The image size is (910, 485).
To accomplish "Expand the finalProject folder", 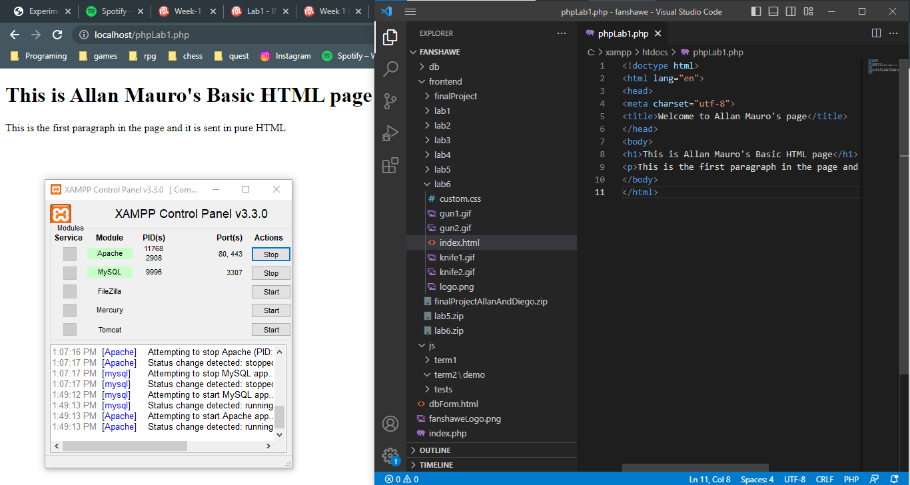I will (x=456, y=96).
